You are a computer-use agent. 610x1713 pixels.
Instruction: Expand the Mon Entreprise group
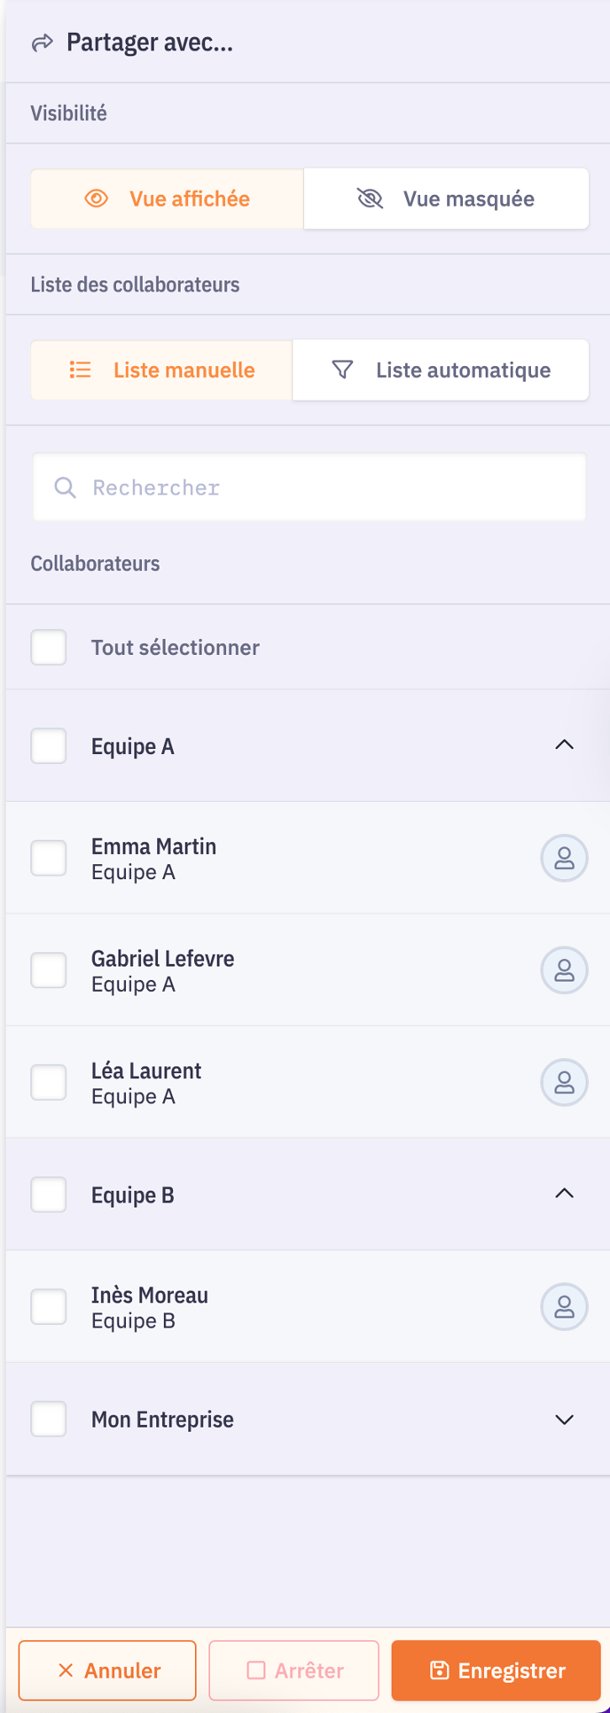[564, 1420]
